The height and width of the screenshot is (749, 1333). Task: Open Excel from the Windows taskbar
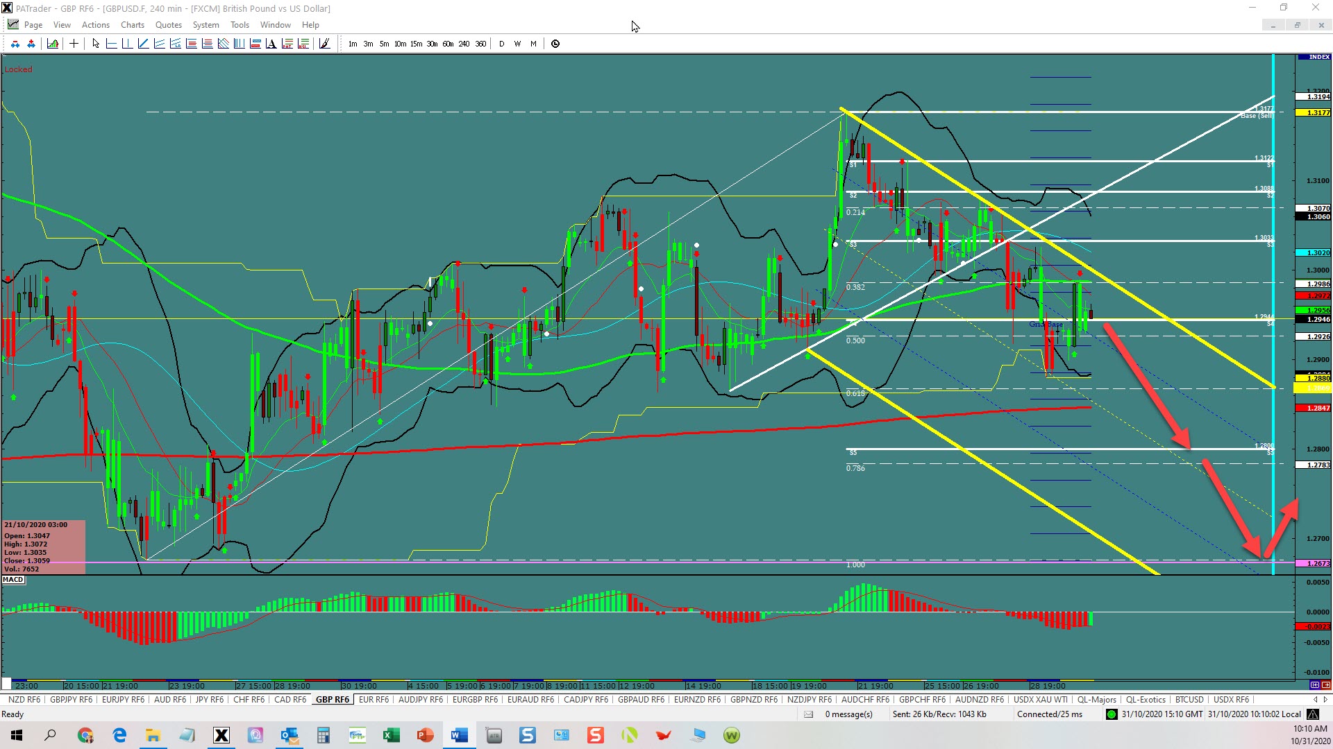[391, 735]
